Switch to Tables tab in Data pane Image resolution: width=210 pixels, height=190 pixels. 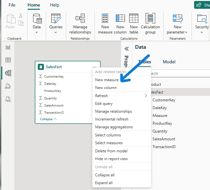[x=144, y=62]
